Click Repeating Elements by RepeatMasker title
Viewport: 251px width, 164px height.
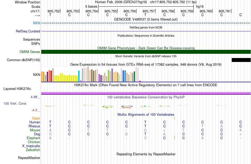[146, 154]
